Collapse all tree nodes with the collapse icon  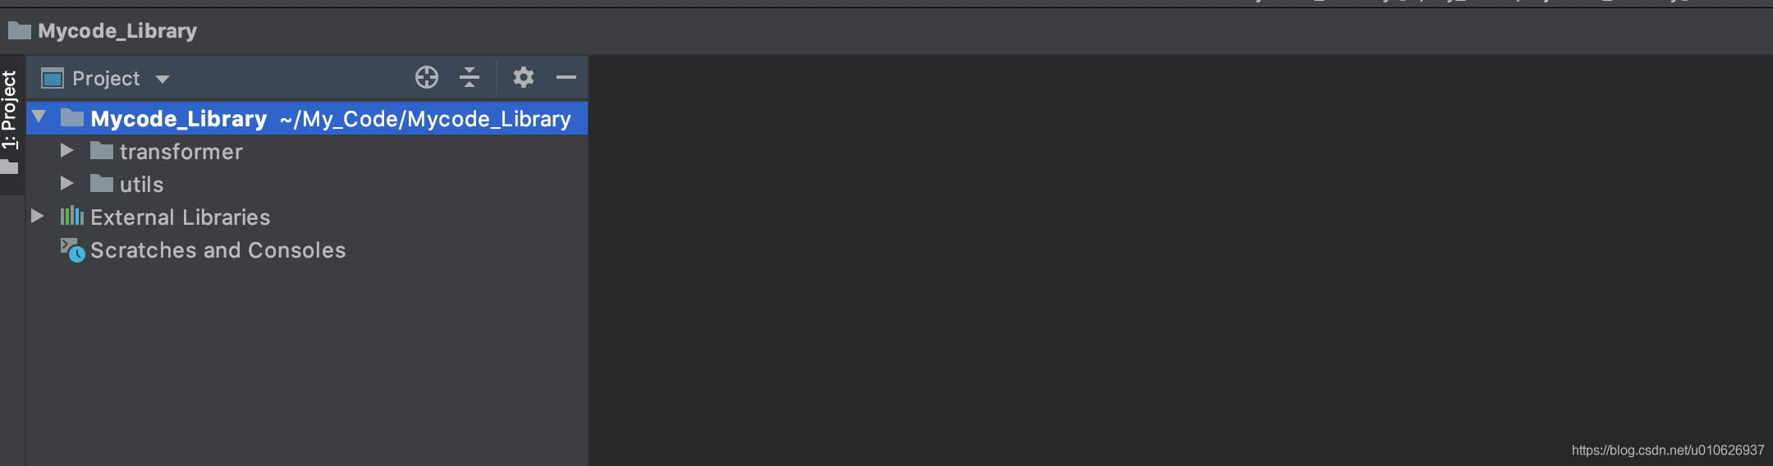point(470,77)
